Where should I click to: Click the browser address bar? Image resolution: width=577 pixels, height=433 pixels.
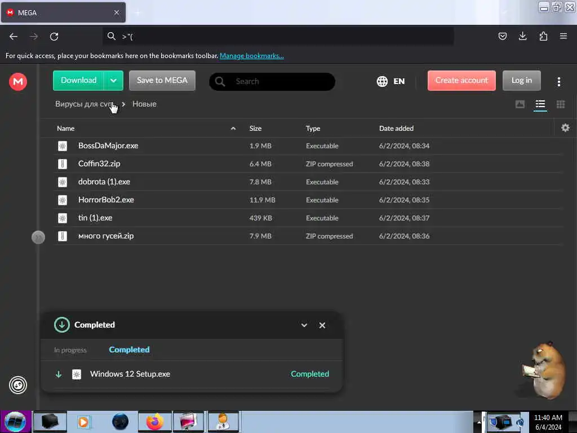(x=278, y=36)
